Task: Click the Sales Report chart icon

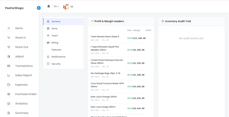Action: click(x=9, y=75)
